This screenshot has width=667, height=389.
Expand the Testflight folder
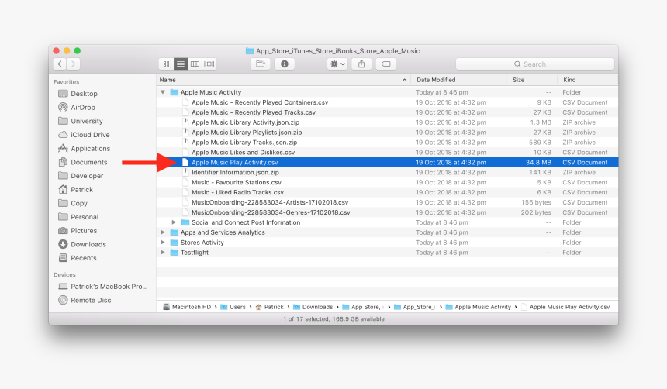pos(163,253)
